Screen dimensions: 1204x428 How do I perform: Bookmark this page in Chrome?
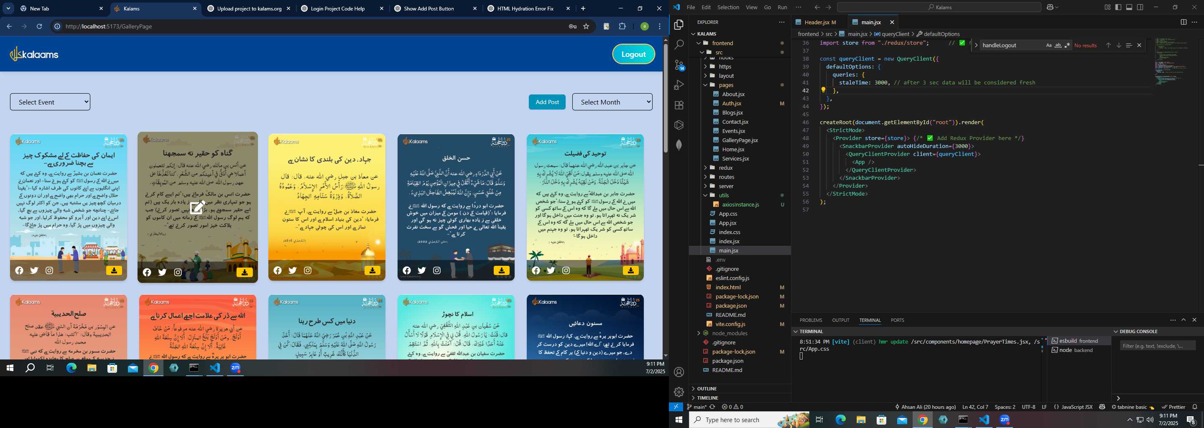tap(586, 27)
